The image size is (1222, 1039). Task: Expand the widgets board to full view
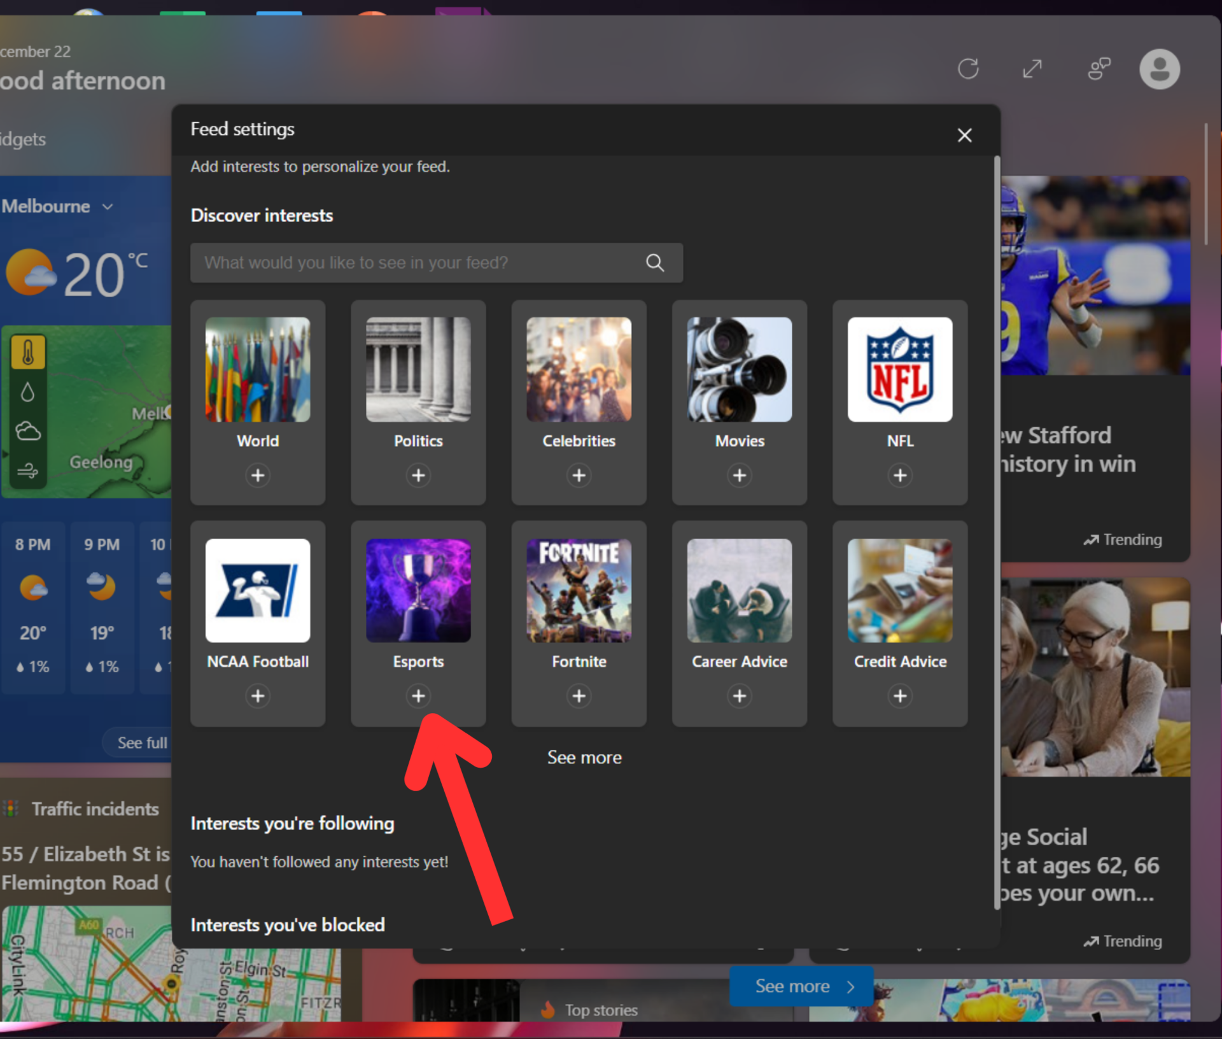[x=1032, y=69]
